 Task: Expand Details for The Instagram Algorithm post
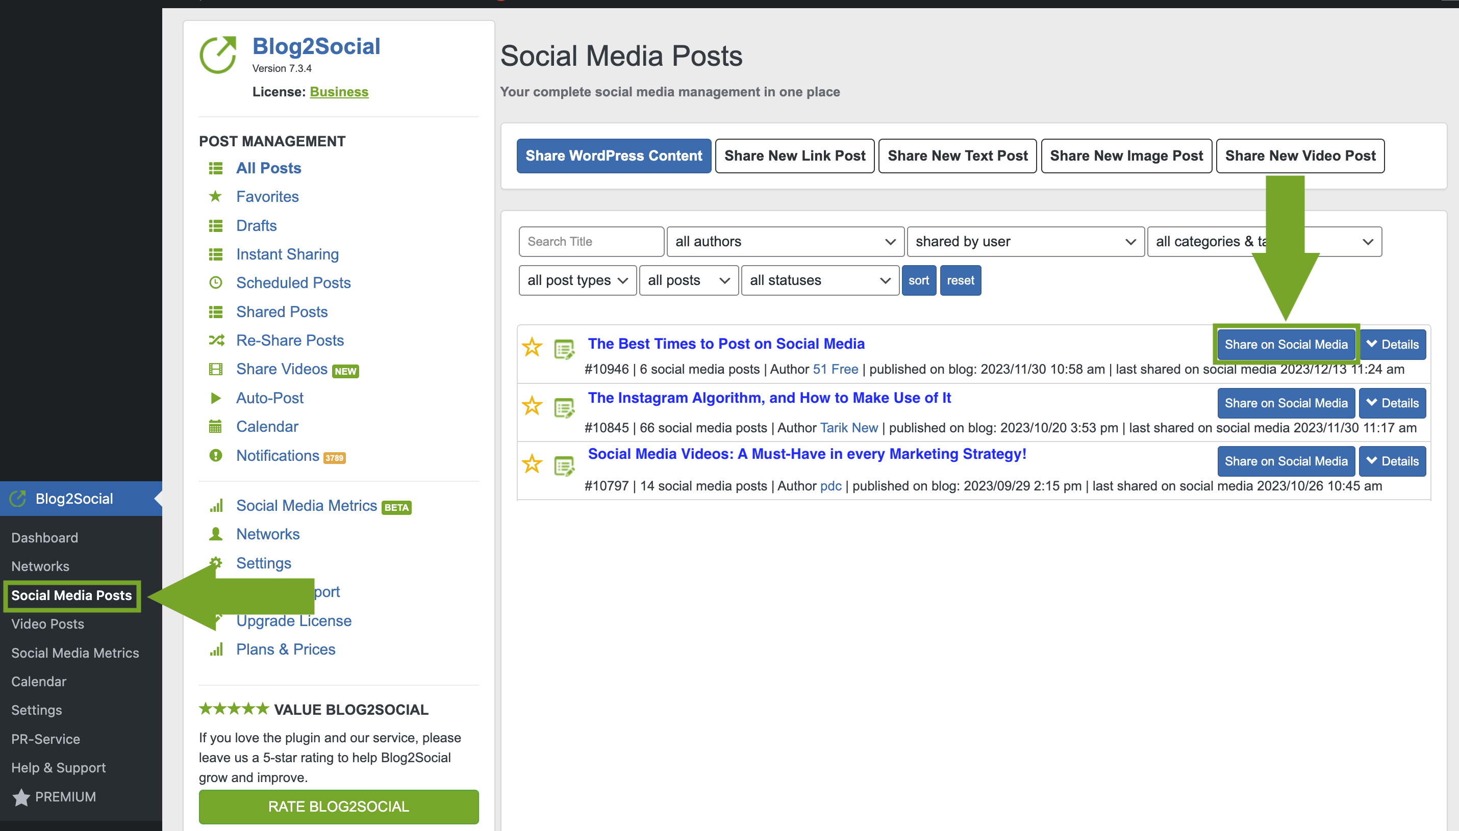click(1392, 403)
